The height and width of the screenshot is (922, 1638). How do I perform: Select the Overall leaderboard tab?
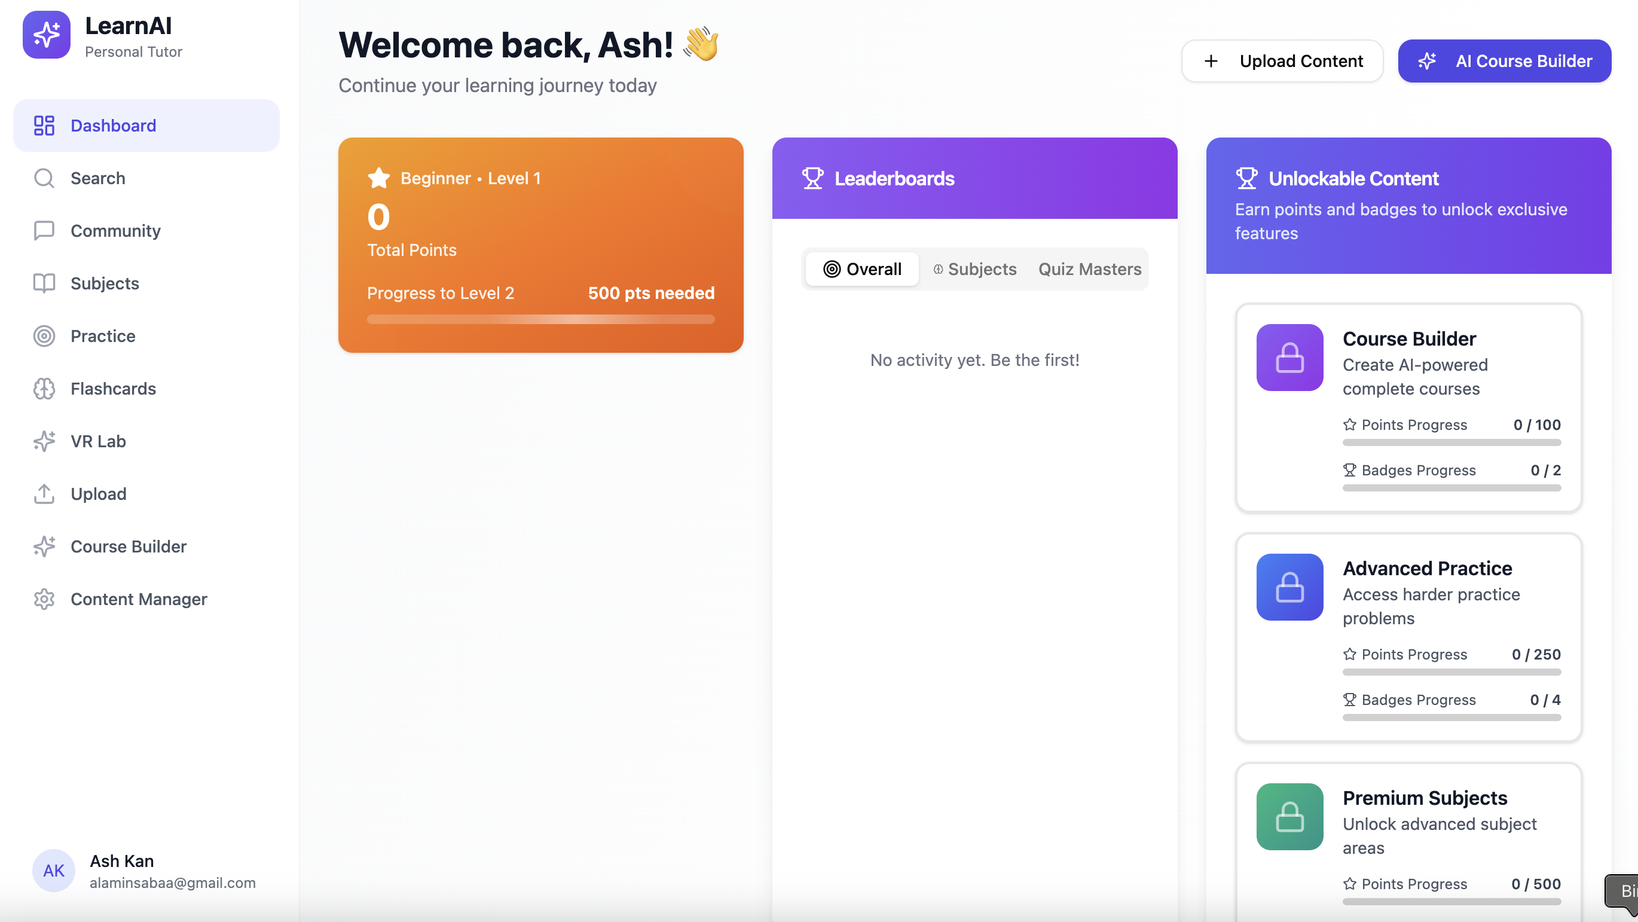point(861,269)
